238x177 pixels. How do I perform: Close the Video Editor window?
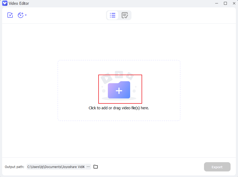pos(234,3)
